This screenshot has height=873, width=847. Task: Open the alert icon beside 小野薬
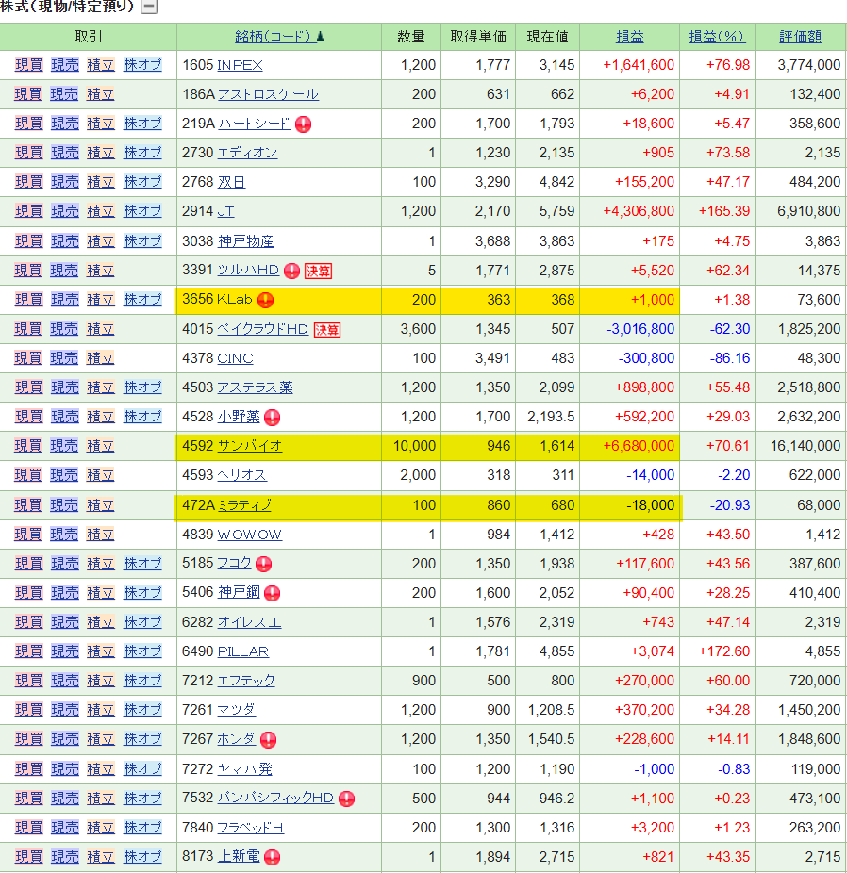pyautogui.click(x=273, y=417)
